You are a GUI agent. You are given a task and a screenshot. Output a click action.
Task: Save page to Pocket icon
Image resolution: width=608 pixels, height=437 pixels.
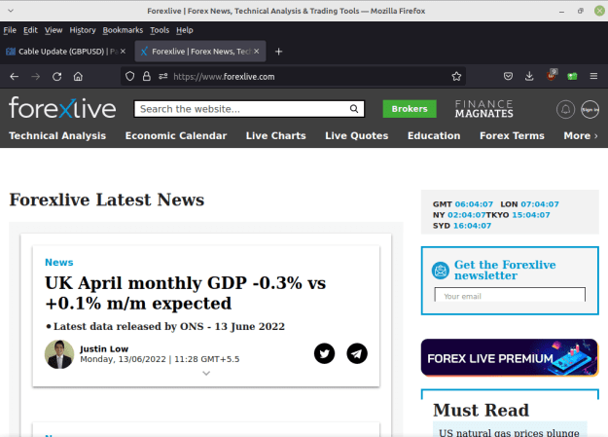[508, 77]
